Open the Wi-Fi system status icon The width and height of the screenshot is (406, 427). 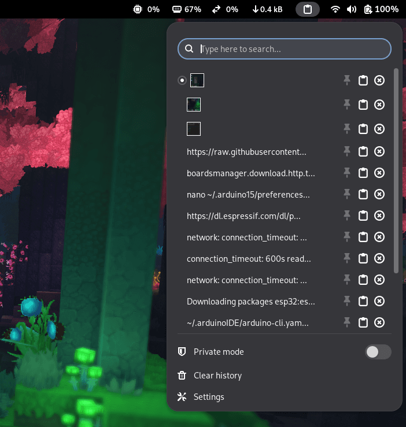point(335,9)
